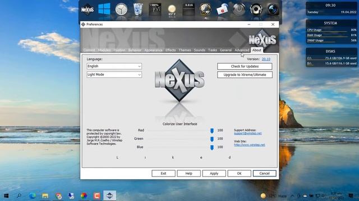Click the large Nexus logo image
359x201 pixels.
[x=179, y=80]
